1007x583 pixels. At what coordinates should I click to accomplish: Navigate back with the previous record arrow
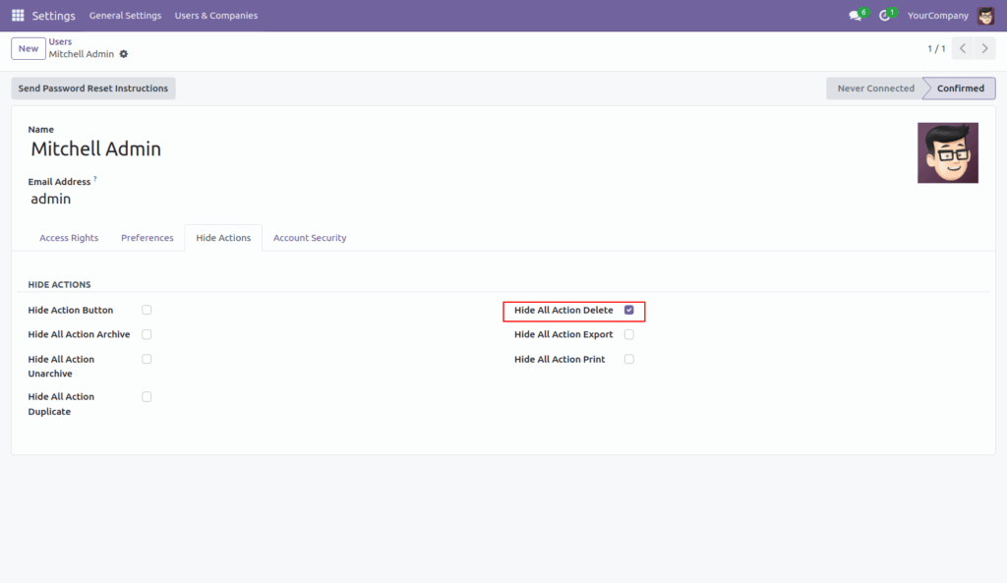coord(963,47)
